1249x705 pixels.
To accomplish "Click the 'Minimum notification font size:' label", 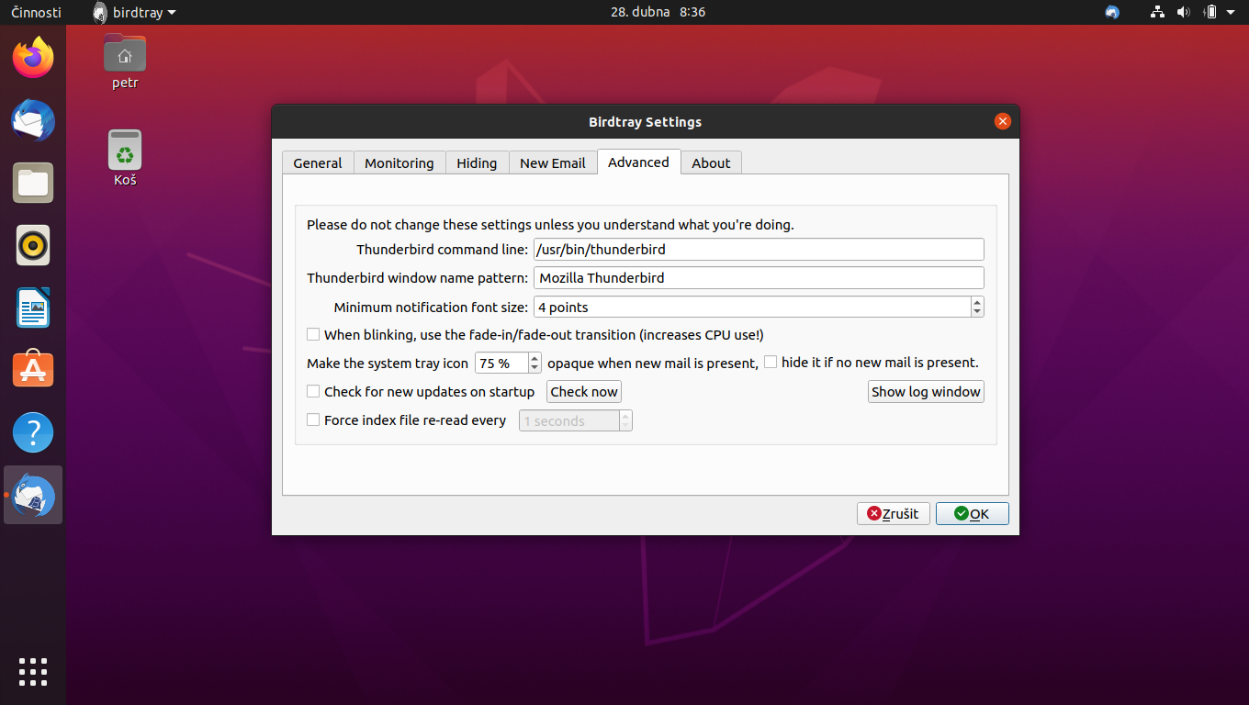I will 431,307.
